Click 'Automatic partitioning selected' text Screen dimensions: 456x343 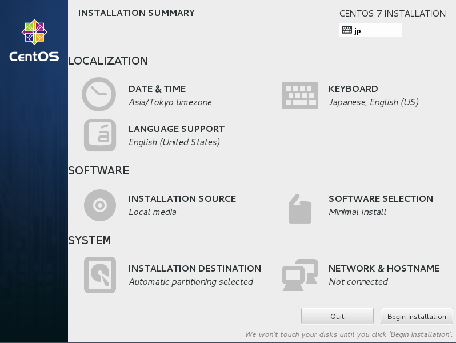pos(191,282)
